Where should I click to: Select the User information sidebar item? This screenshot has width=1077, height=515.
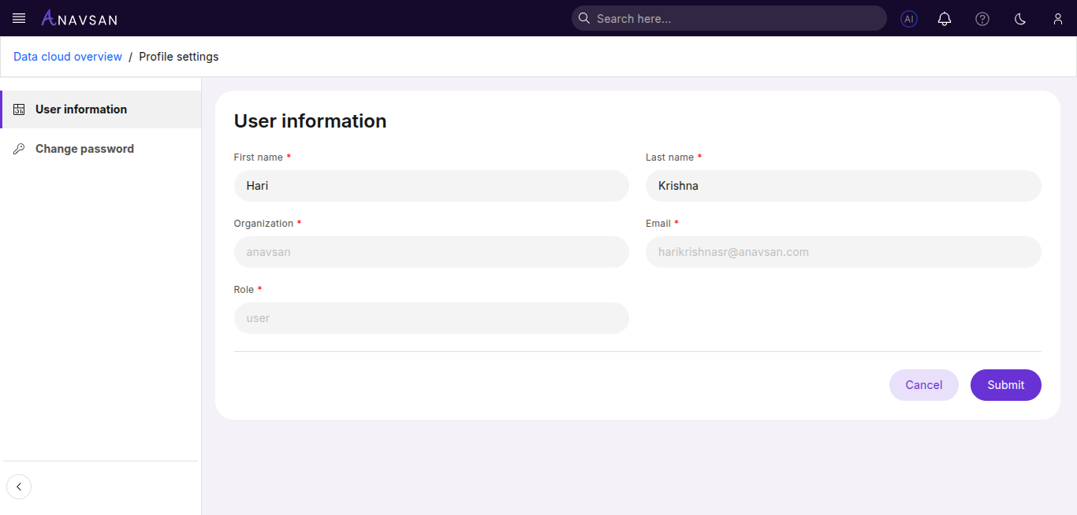coord(80,109)
